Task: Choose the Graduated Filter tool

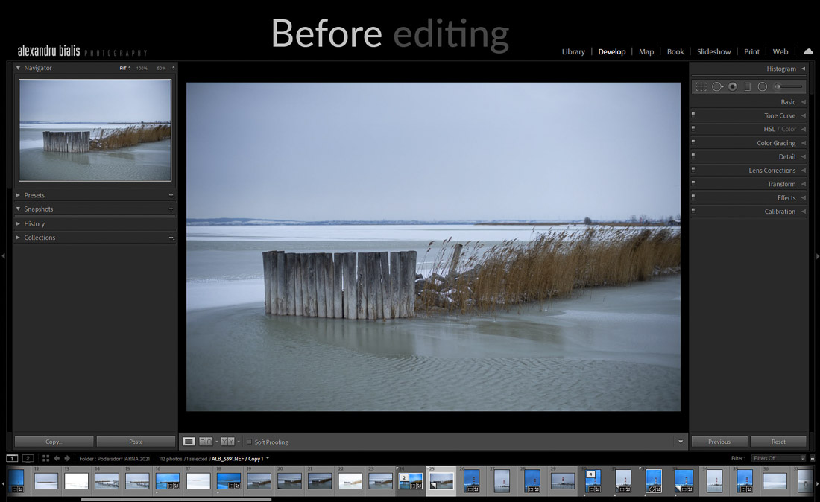Action: (x=748, y=86)
